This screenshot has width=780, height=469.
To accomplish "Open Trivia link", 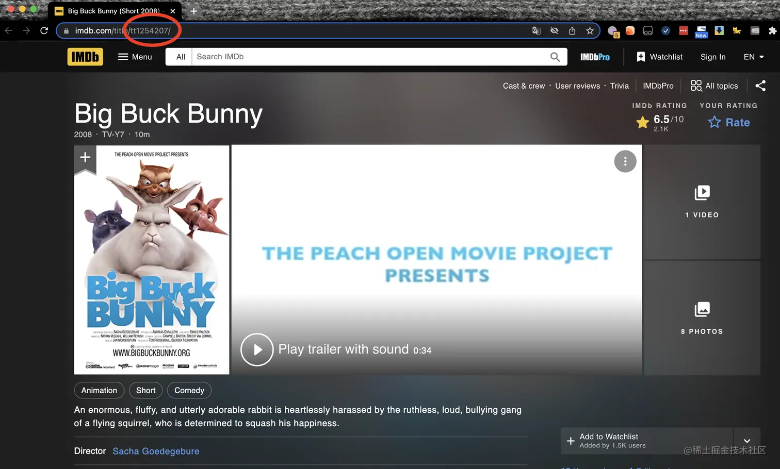I will 620,86.
